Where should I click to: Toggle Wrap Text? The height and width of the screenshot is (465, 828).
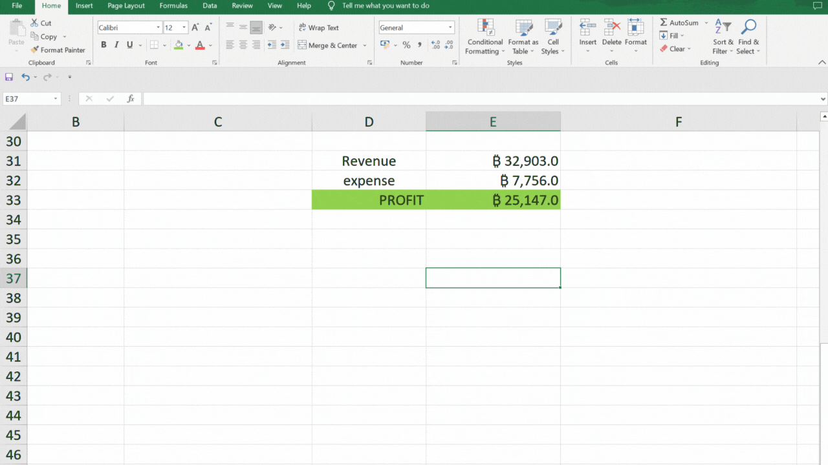tap(319, 28)
